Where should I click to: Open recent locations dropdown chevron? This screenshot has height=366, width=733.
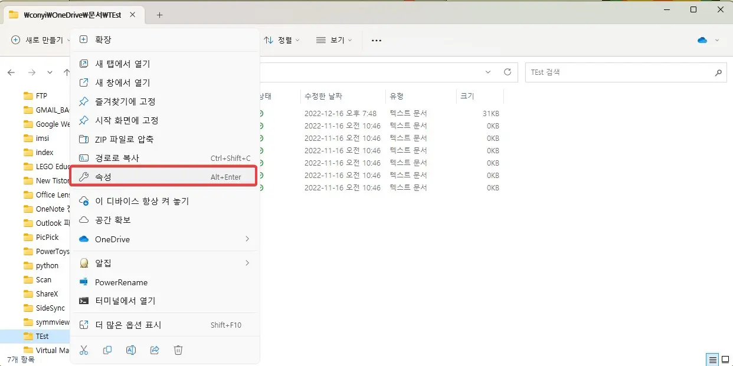coord(50,72)
